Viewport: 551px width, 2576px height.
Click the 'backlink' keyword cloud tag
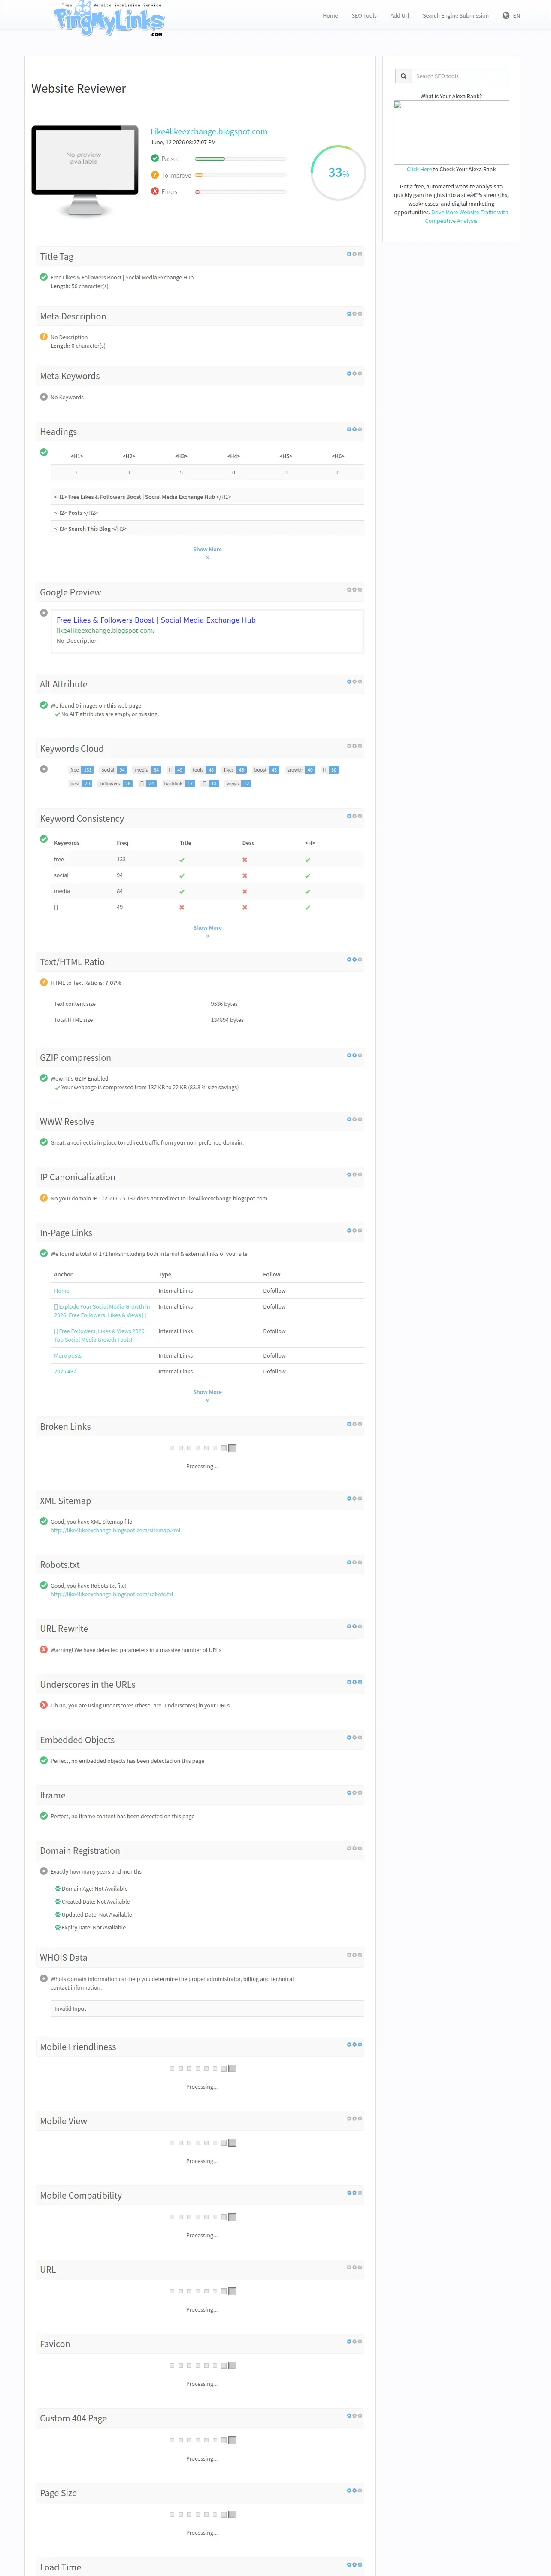pyautogui.click(x=179, y=783)
